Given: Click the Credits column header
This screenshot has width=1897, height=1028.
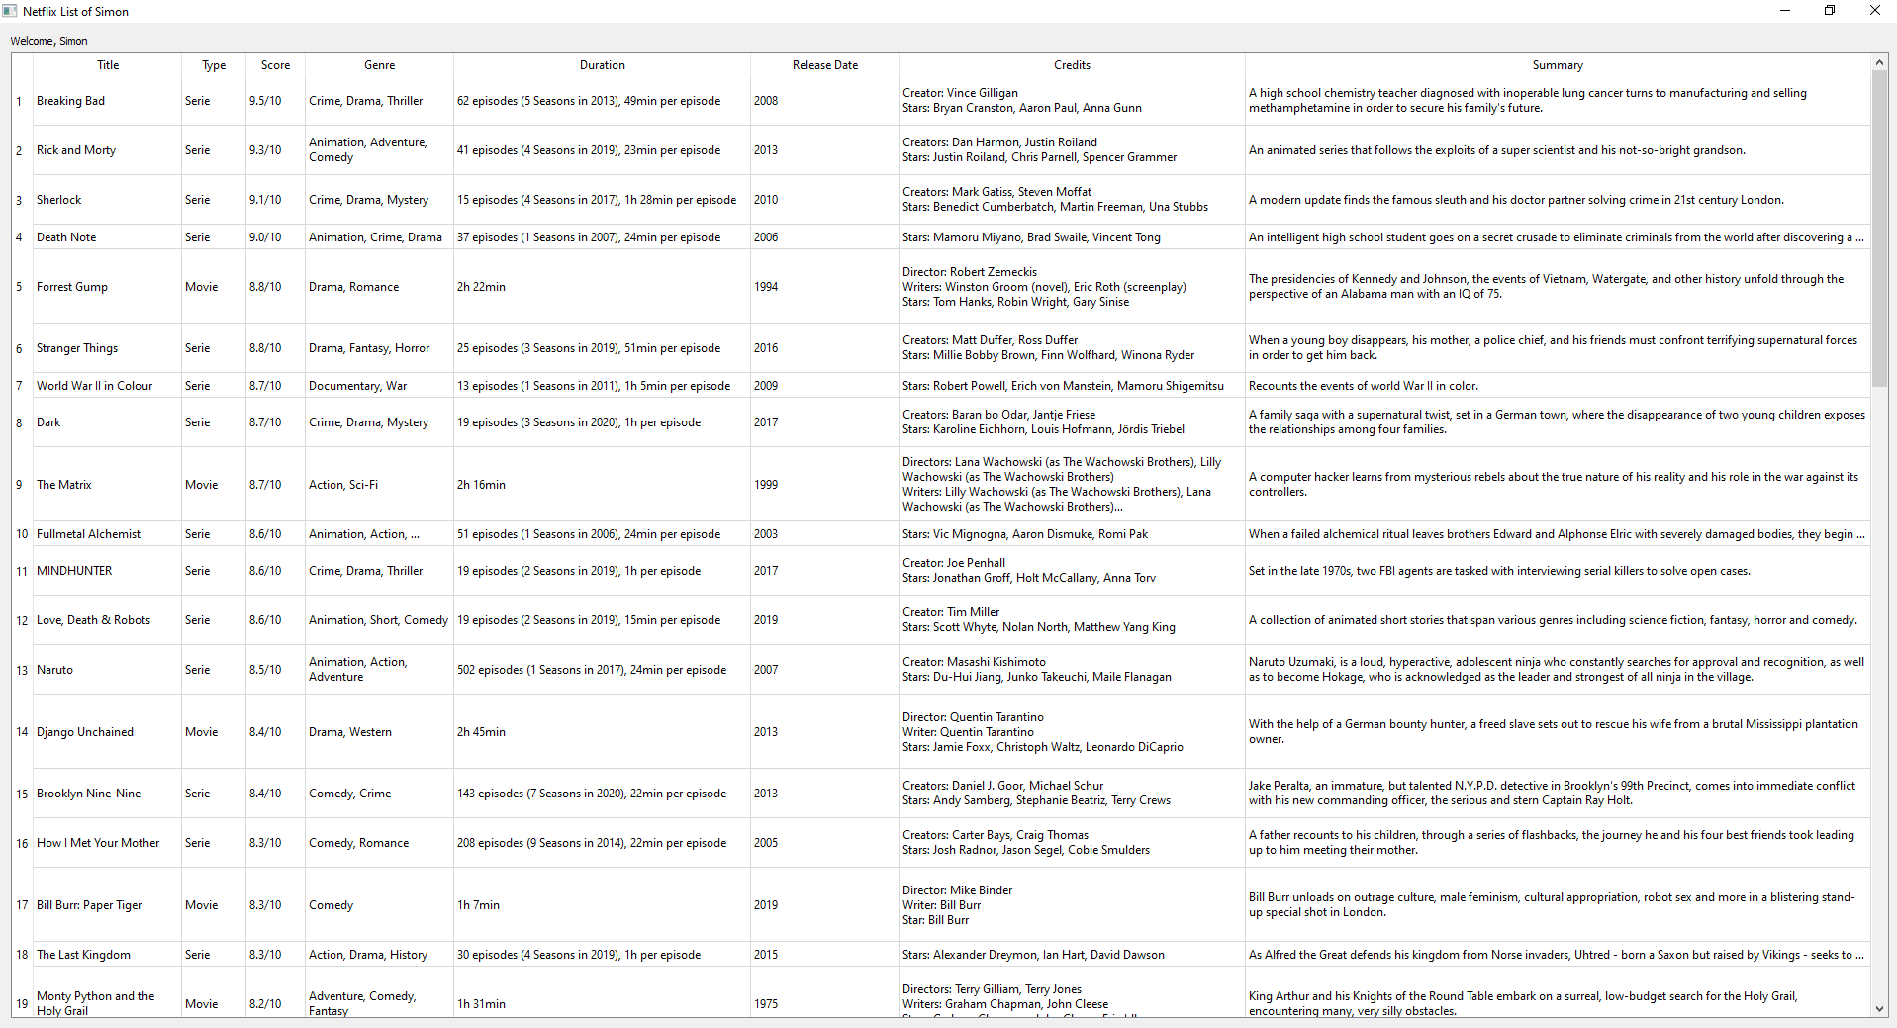Looking at the screenshot, I should click(1072, 64).
